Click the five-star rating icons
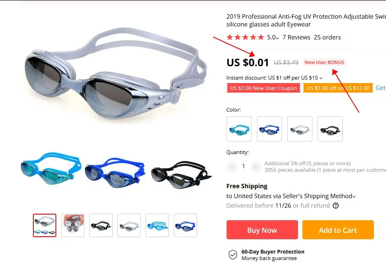386x273 pixels. coord(245,37)
